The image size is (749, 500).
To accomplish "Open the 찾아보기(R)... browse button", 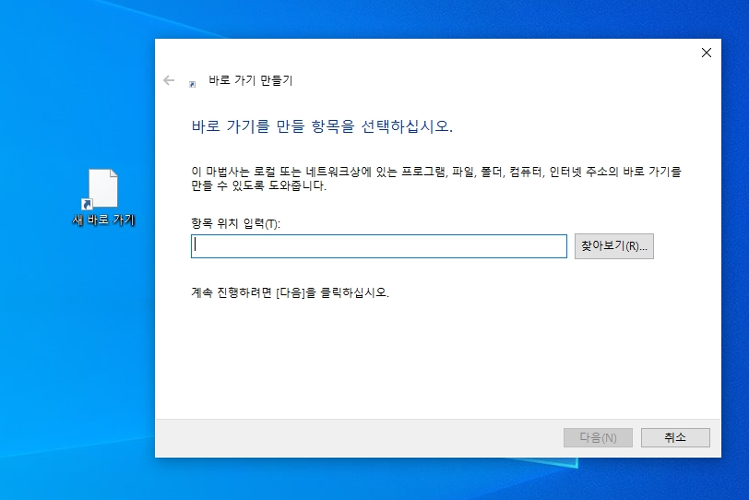I will 613,246.
